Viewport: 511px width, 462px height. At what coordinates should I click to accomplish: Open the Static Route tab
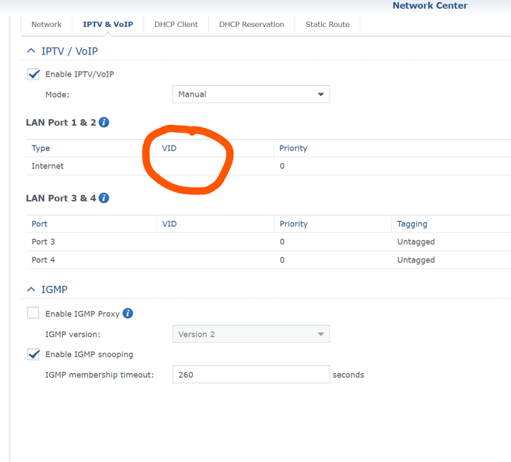tap(327, 24)
